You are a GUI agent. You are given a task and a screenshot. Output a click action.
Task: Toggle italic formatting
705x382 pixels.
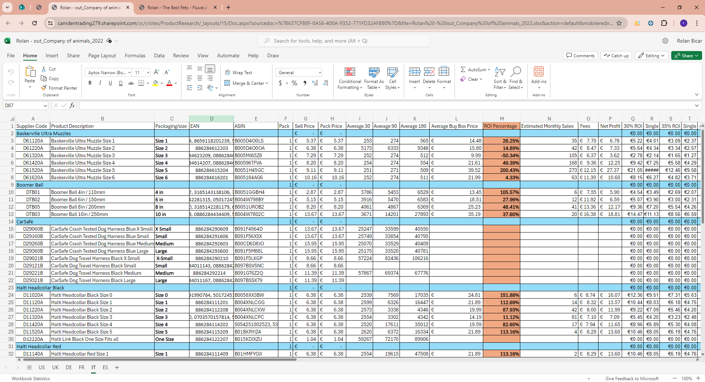[x=100, y=83]
